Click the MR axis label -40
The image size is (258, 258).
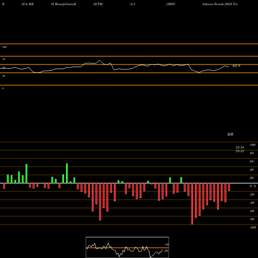click(x=252, y=203)
